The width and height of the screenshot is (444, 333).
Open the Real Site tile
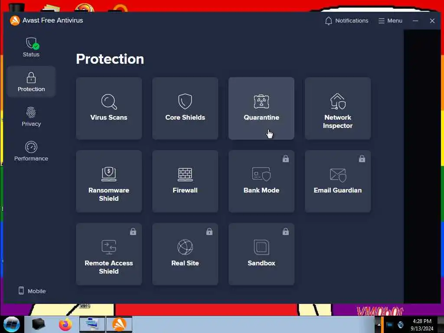point(185,254)
